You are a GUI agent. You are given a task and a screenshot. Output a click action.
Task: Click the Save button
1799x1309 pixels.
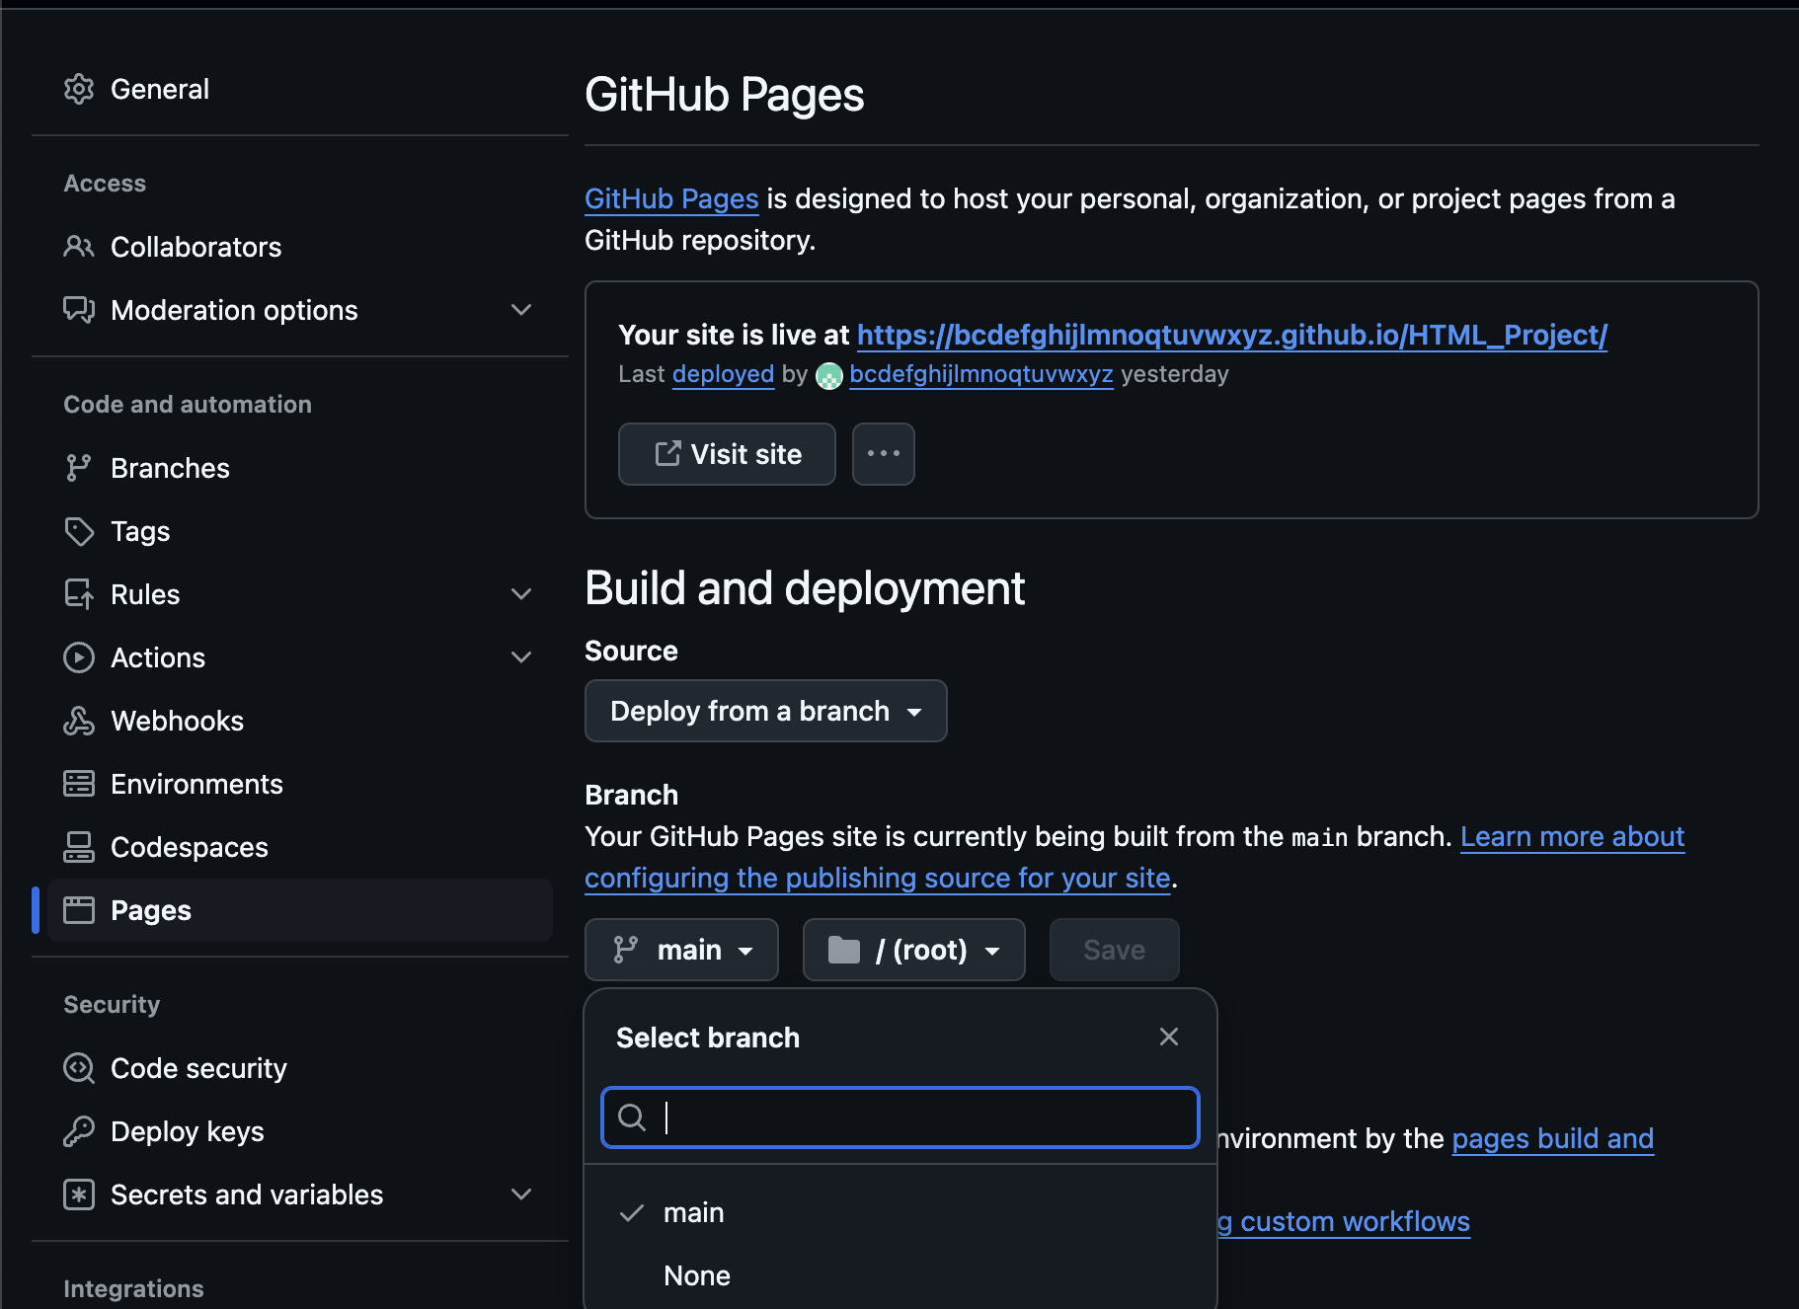click(x=1114, y=950)
